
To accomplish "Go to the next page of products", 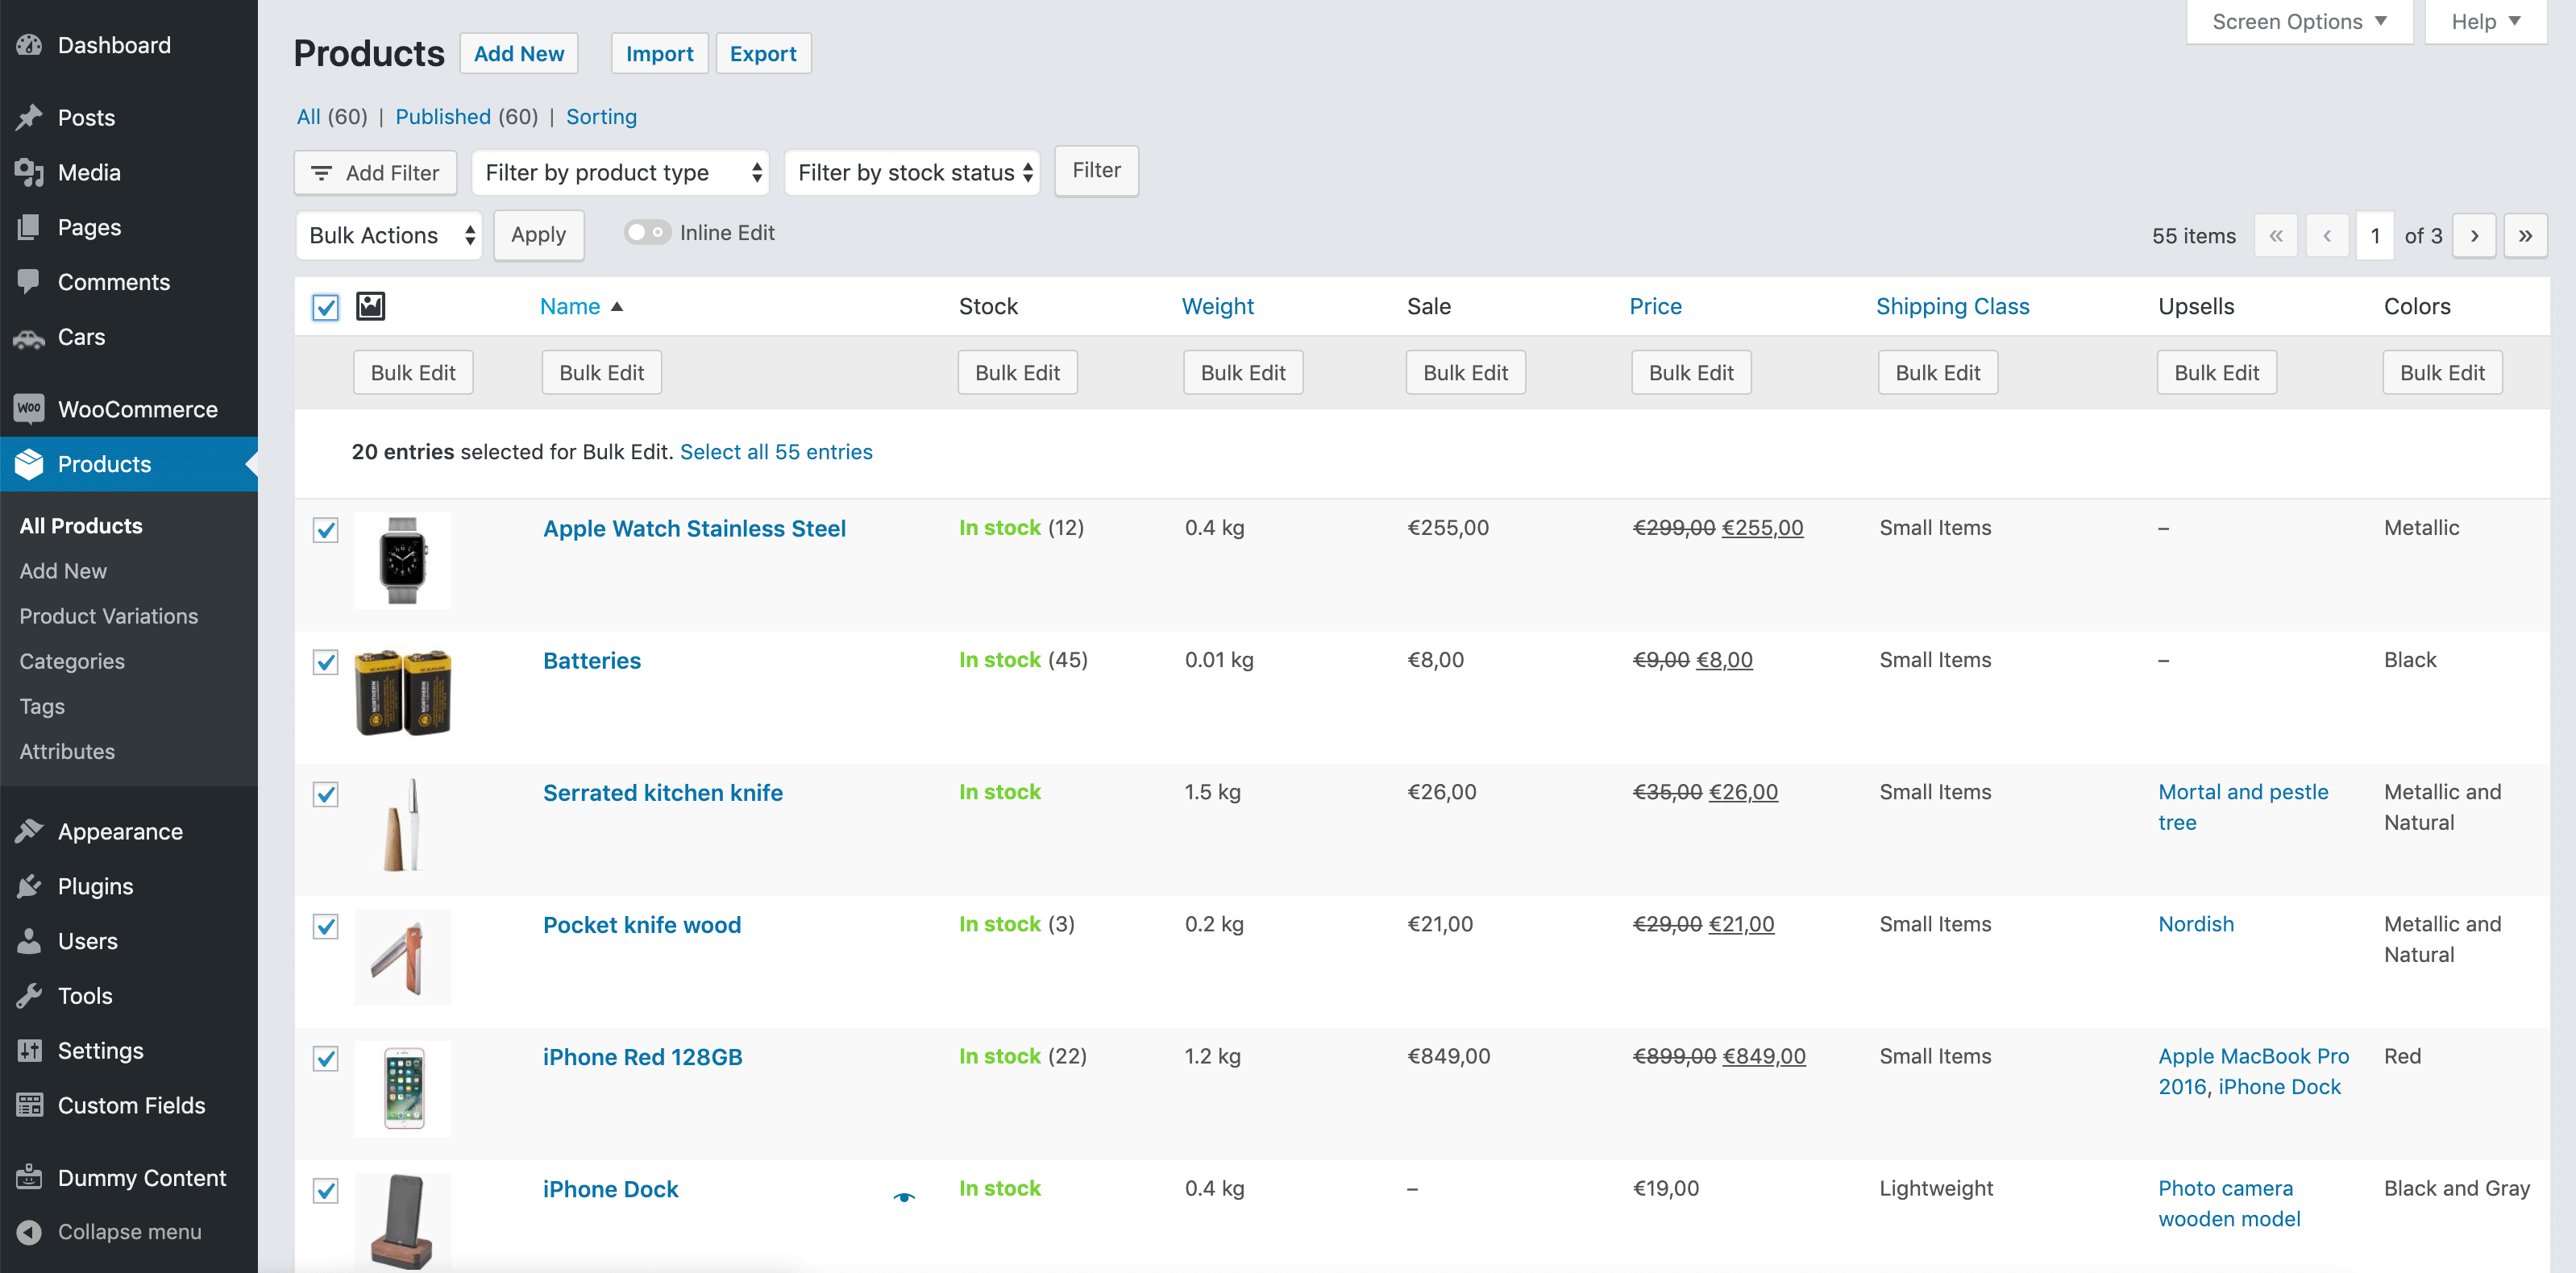I will click(x=2474, y=236).
